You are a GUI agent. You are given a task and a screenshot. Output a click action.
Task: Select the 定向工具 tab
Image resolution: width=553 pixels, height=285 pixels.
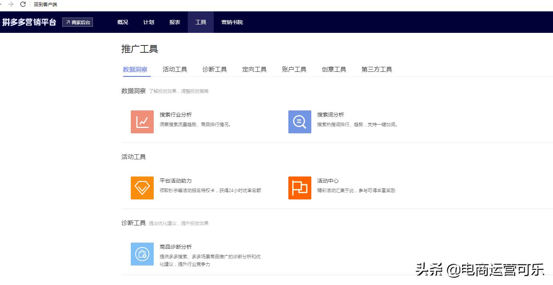pos(254,69)
